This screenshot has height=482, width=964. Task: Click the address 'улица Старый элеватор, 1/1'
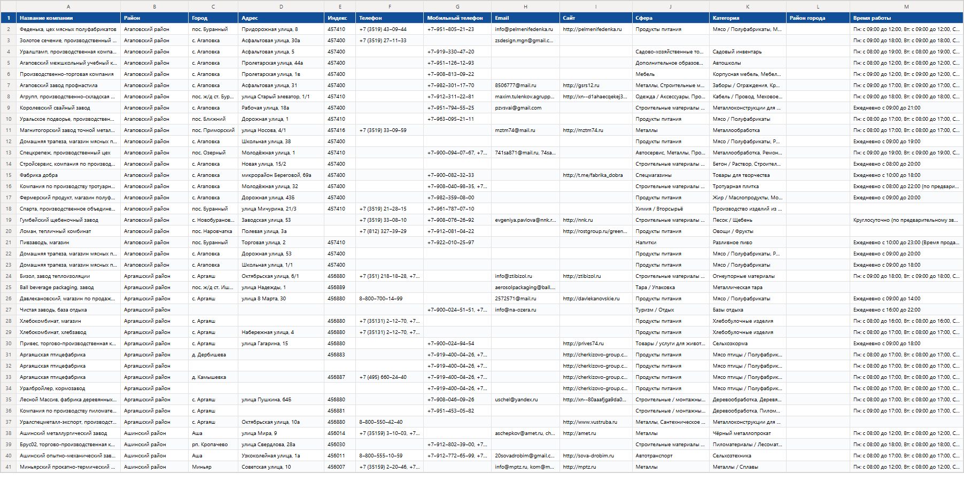pyautogui.click(x=281, y=97)
